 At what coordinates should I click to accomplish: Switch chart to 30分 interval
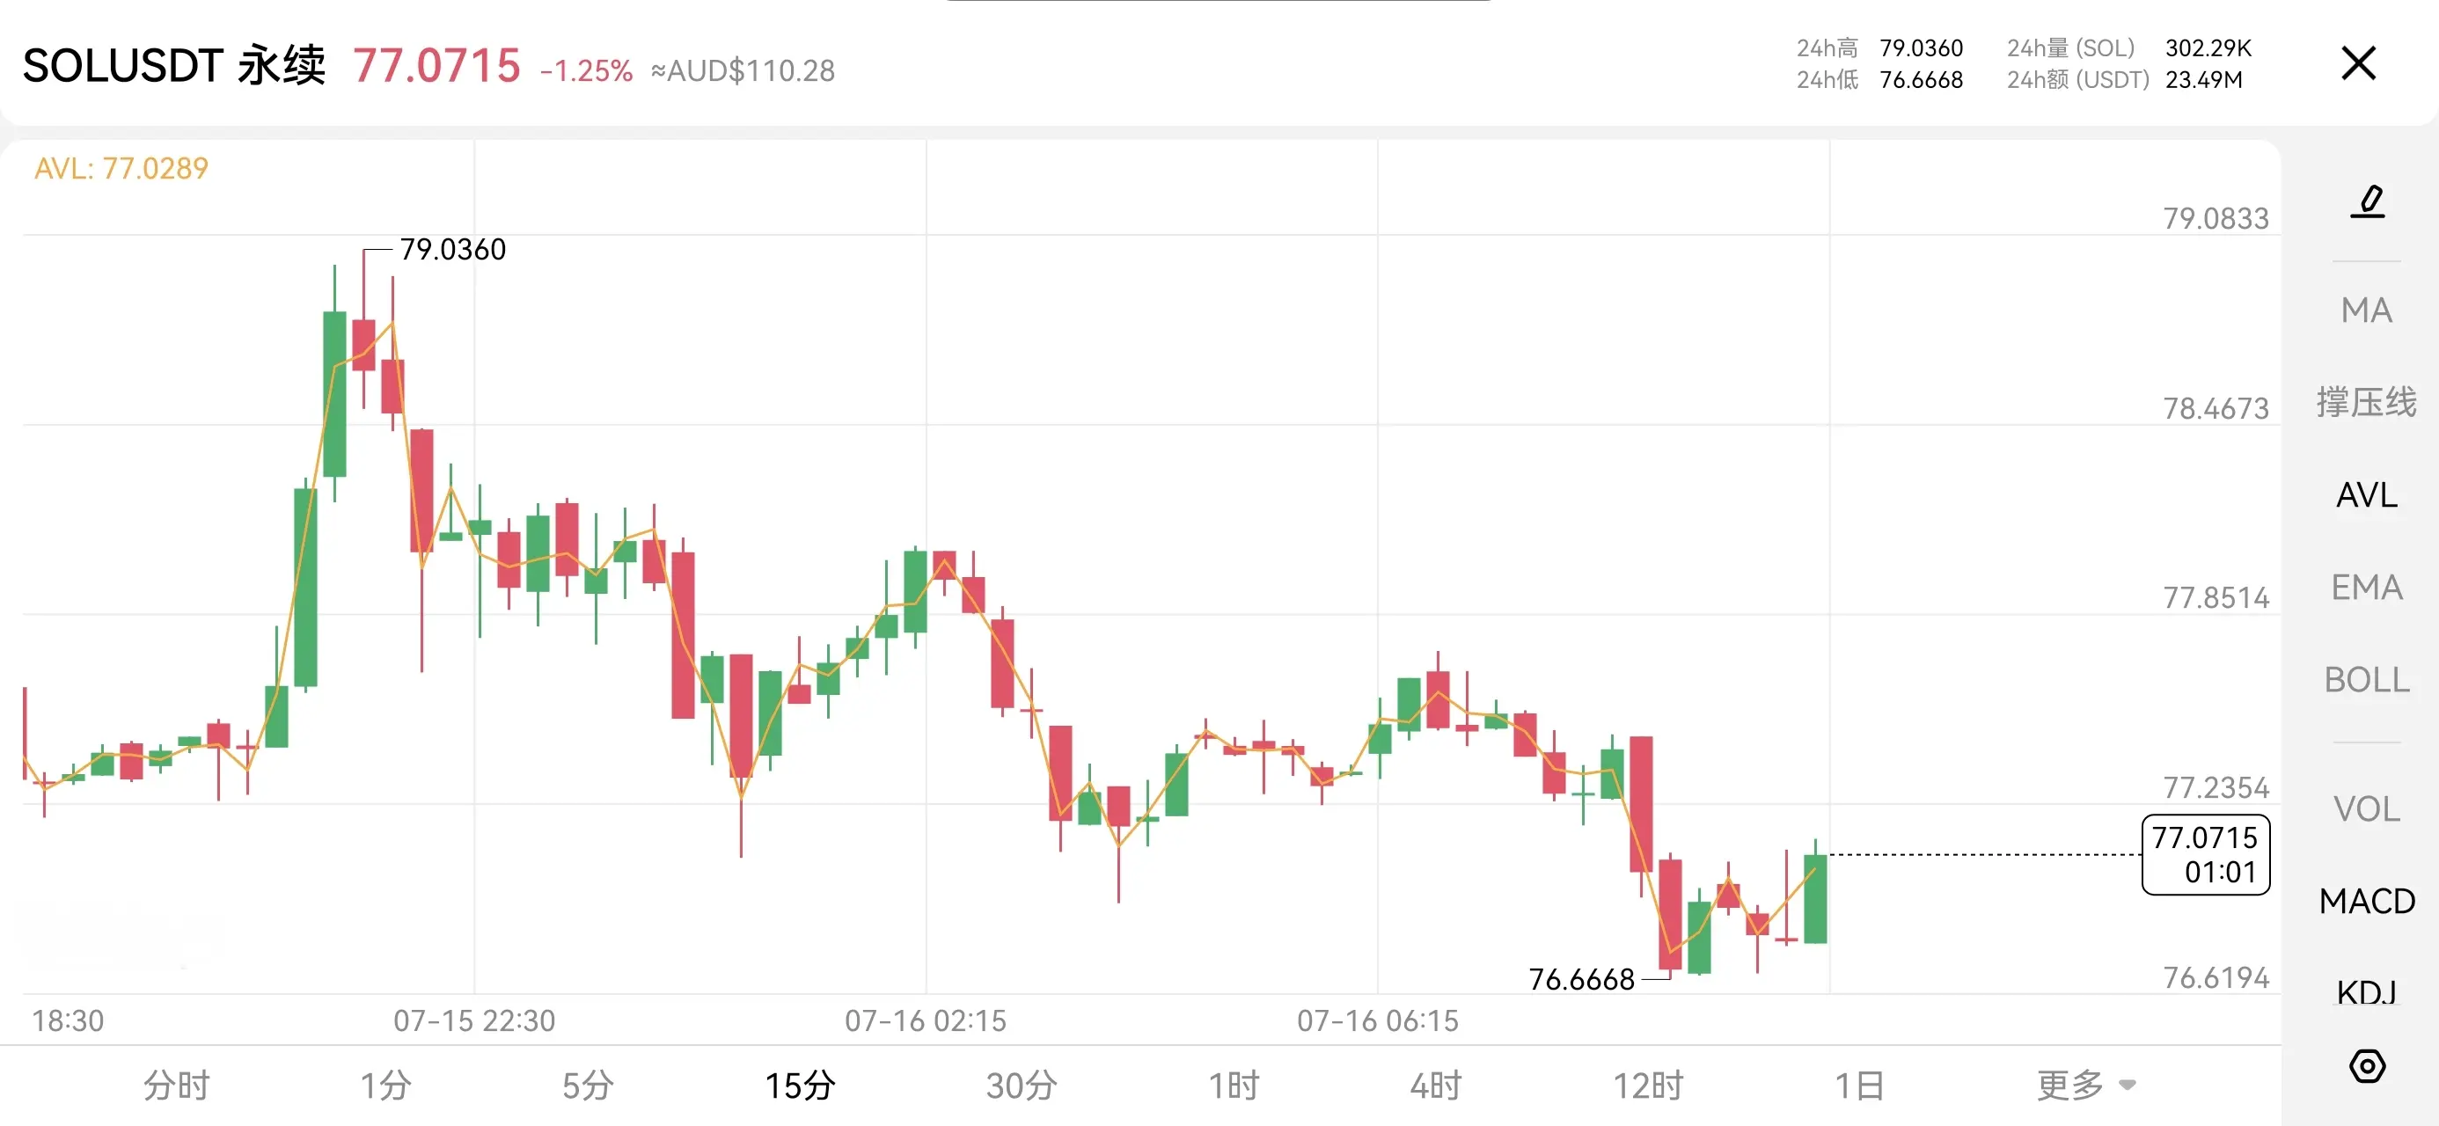(x=1022, y=1085)
